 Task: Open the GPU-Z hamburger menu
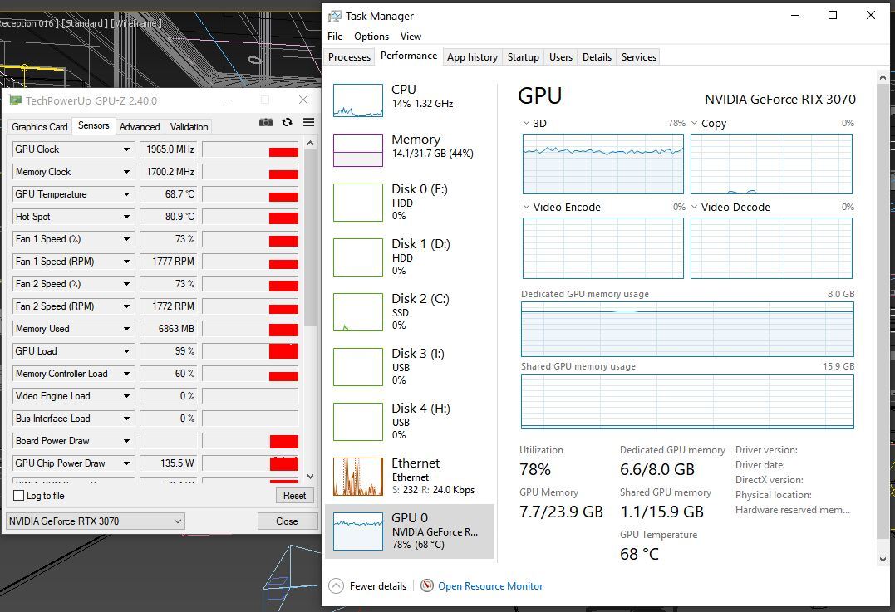coord(309,123)
